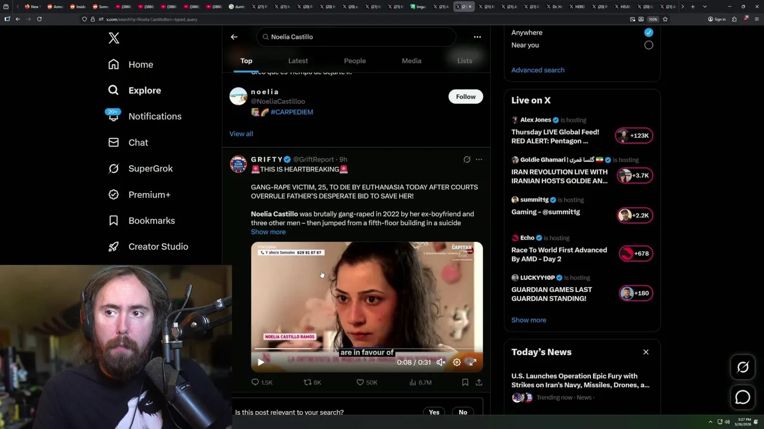The image size is (764, 429).
Task: Select the Near you location option
Action: (649, 45)
